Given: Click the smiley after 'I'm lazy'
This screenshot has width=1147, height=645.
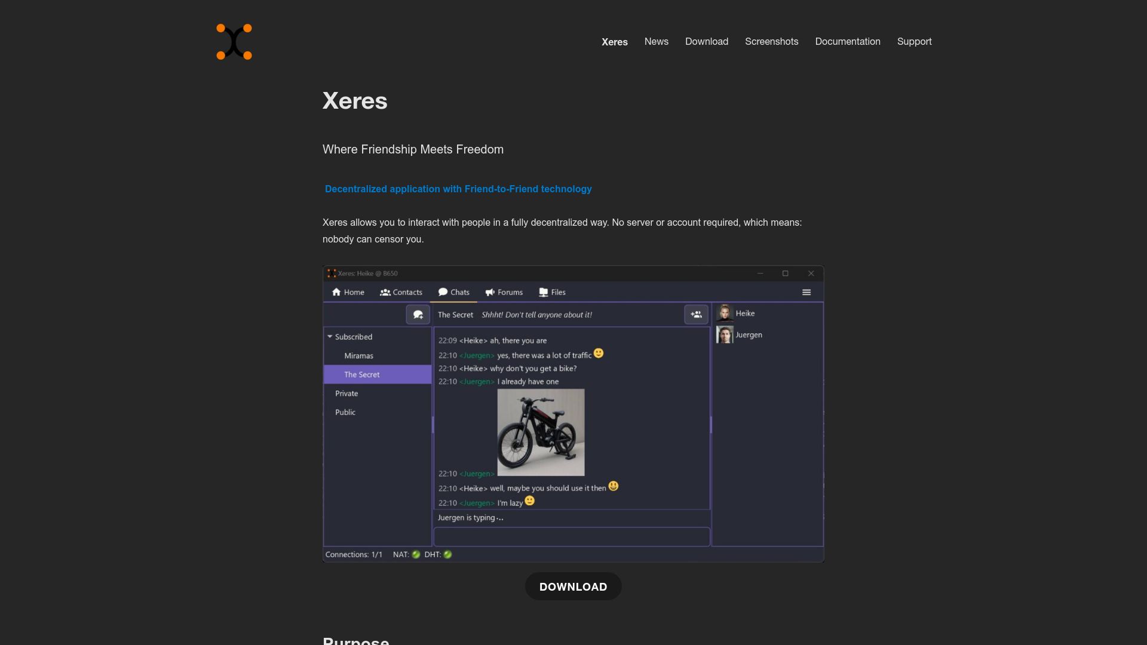Looking at the screenshot, I should [529, 500].
